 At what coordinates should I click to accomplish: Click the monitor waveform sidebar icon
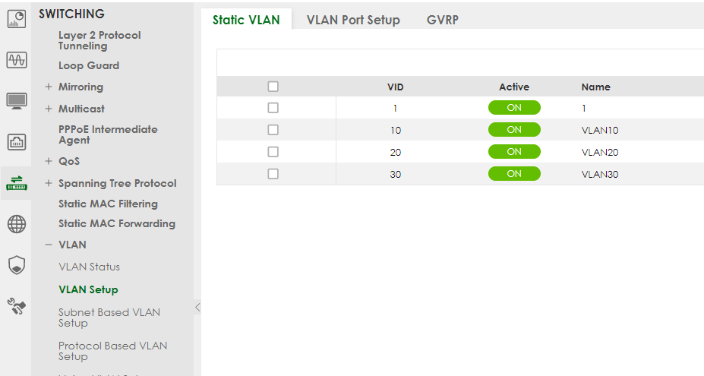pos(17,59)
